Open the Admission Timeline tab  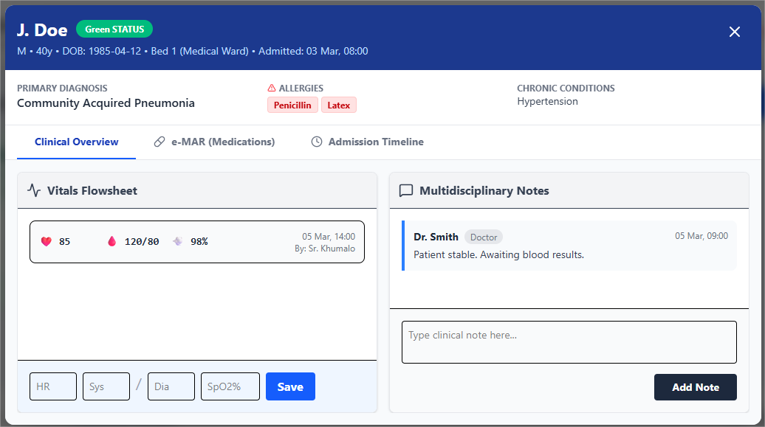377,142
